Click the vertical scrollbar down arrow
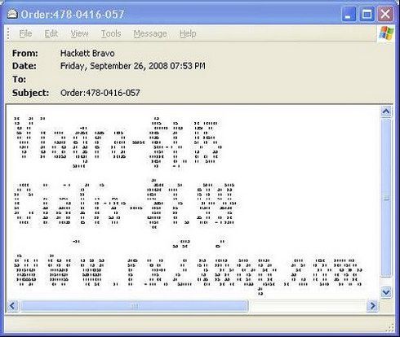 [386, 292]
